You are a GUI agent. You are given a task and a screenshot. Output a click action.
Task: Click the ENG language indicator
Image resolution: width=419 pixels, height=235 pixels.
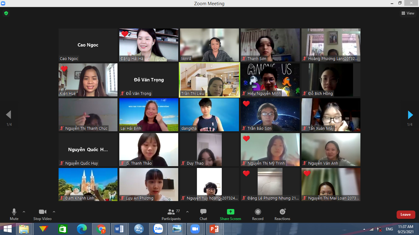click(389, 229)
